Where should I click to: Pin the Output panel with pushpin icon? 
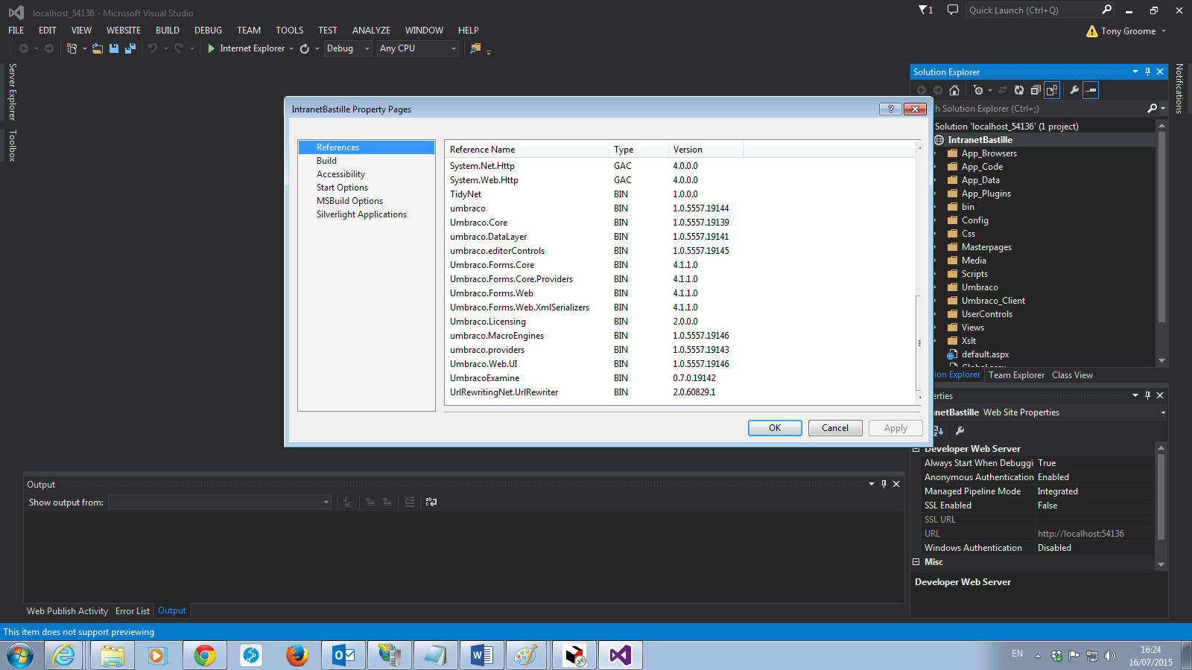[x=884, y=484]
